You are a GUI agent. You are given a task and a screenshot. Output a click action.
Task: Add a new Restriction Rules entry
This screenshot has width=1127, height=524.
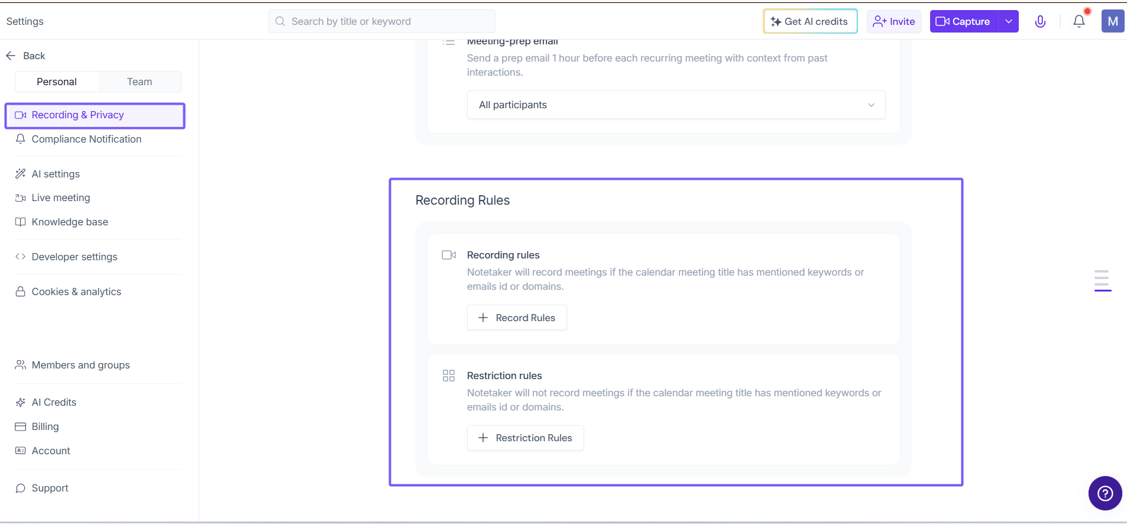[x=525, y=438]
